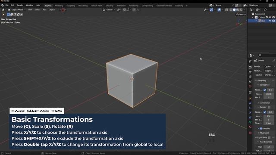Open the Object Data properties tab

point(250,122)
